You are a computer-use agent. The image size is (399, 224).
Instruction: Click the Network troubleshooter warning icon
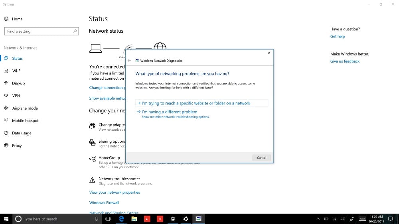[93, 180]
